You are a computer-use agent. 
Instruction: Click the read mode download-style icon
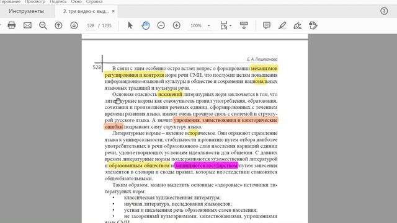pyautogui.click(x=244, y=25)
